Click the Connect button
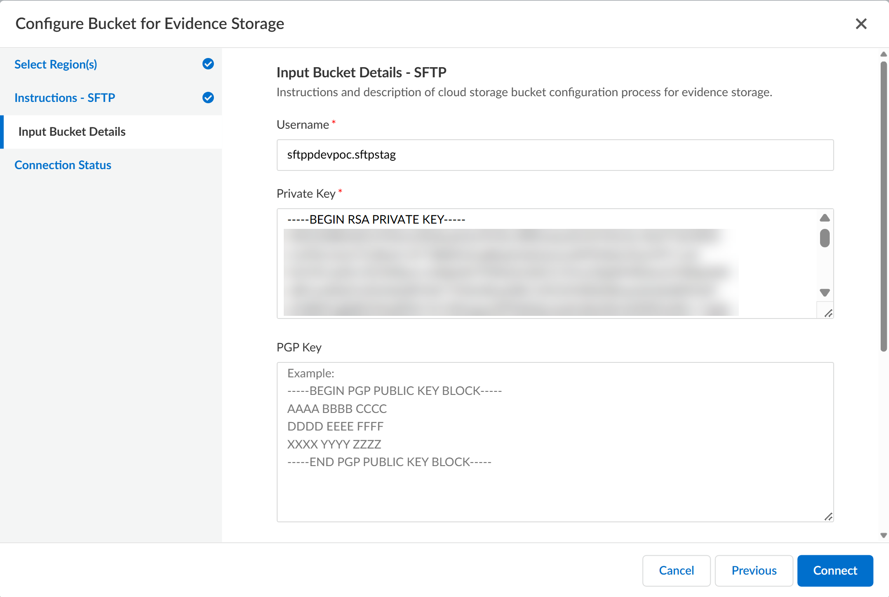 (835, 571)
